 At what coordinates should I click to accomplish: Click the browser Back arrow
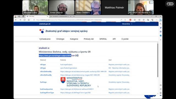tap(16, 20)
